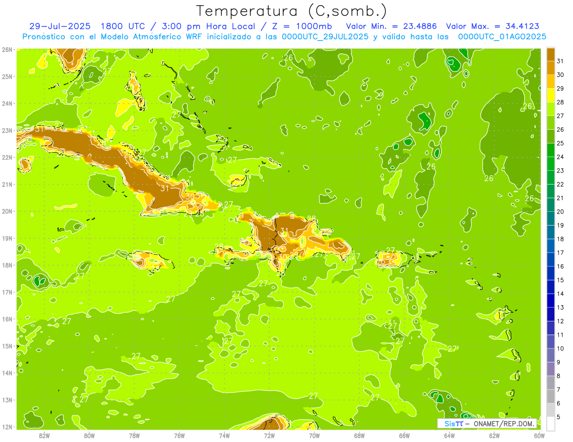Click the '22N' latitude axis label

[x=7, y=157]
